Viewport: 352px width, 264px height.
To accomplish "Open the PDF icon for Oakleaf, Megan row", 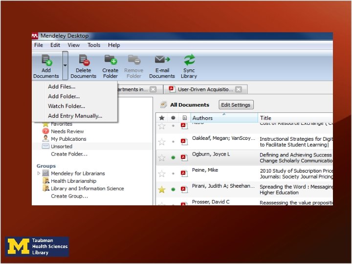I will [184, 142].
